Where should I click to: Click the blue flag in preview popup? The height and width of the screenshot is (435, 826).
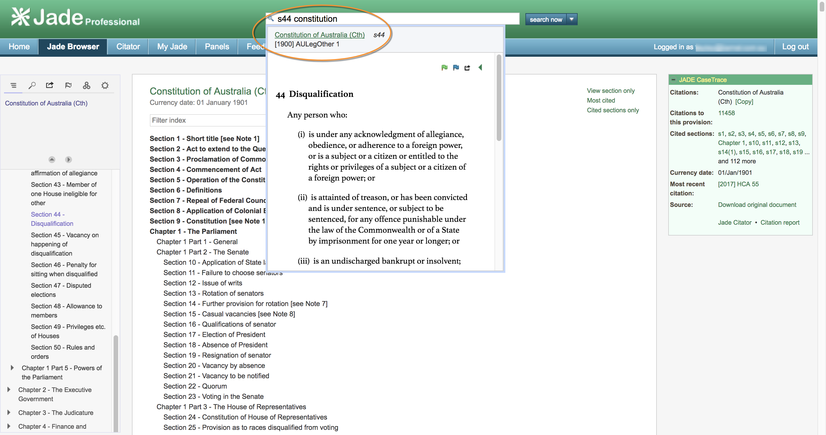coord(456,67)
